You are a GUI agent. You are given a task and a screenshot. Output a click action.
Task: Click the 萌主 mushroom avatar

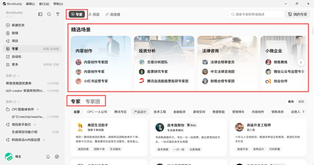point(9,157)
